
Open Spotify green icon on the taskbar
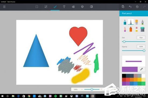coord(56,96)
